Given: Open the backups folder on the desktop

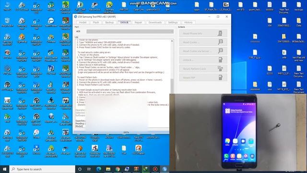Looking at the screenshot, I should click(x=299, y=6).
